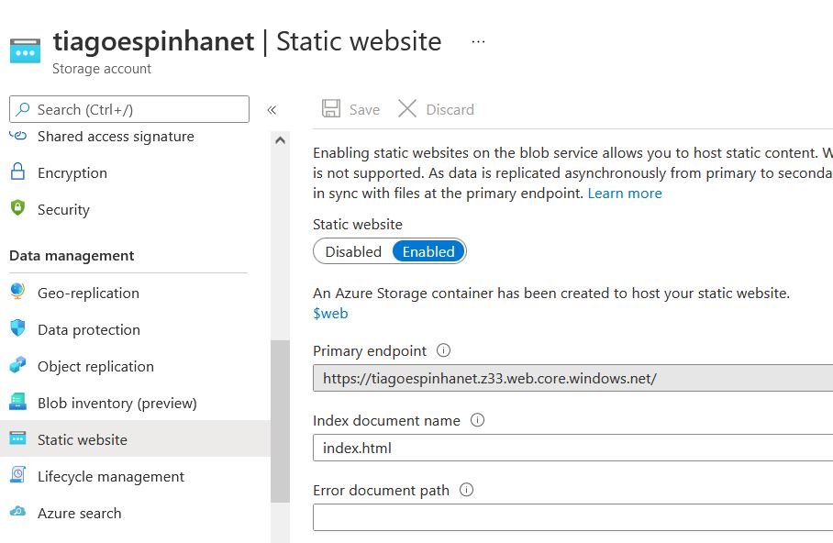Click the storage account Static website header icon
The image size is (833, 543).
[x=25, y=50]
